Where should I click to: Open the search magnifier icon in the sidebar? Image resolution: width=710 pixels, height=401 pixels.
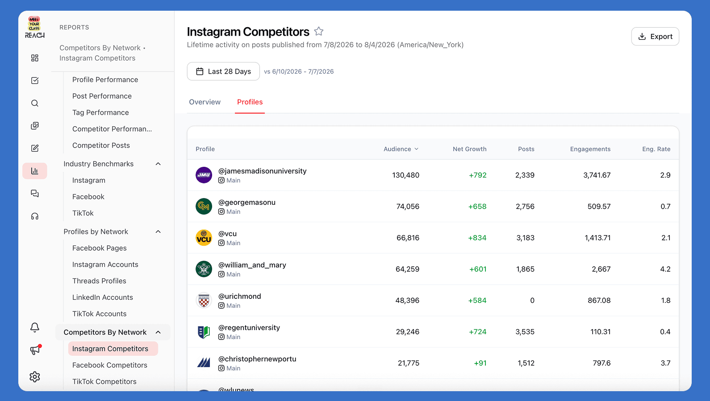pyautogui.click(x=35, y=103)
